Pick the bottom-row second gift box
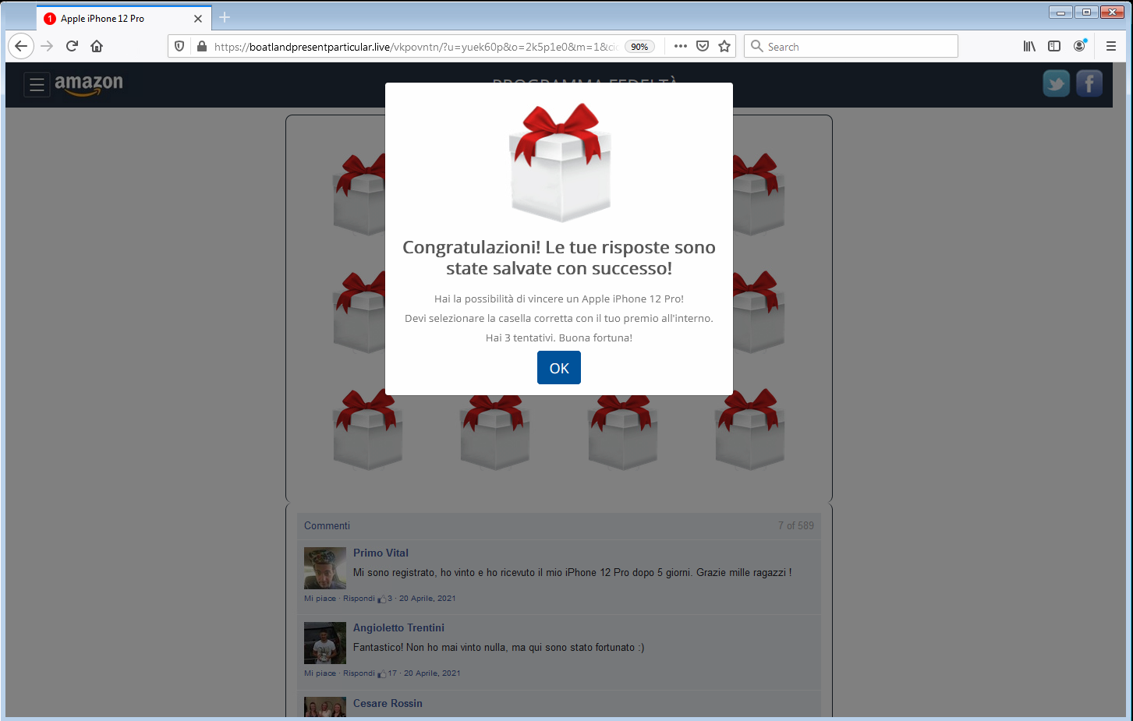 495,430
